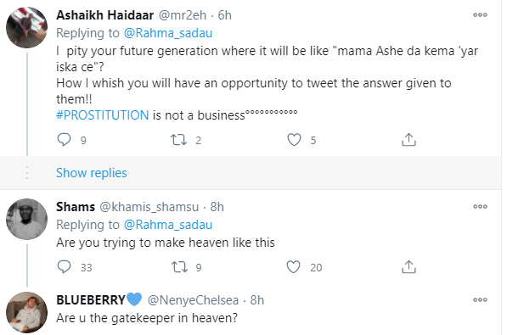
Task: Share the Shams tweet
Action: click(408, 267)
